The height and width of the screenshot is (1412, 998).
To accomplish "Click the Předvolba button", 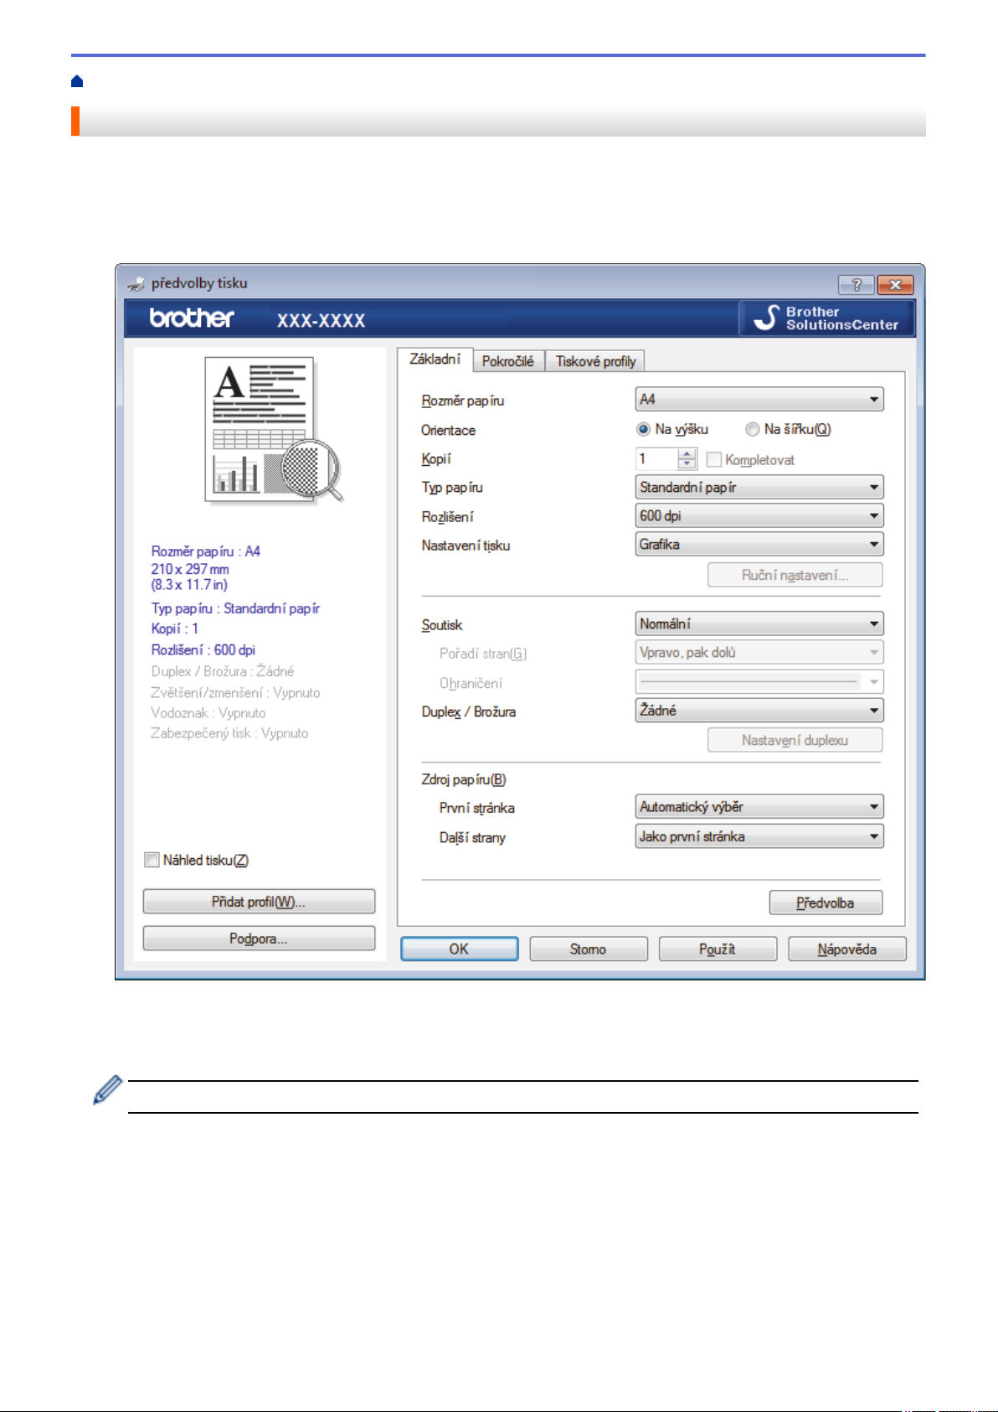I will [826, 903].
